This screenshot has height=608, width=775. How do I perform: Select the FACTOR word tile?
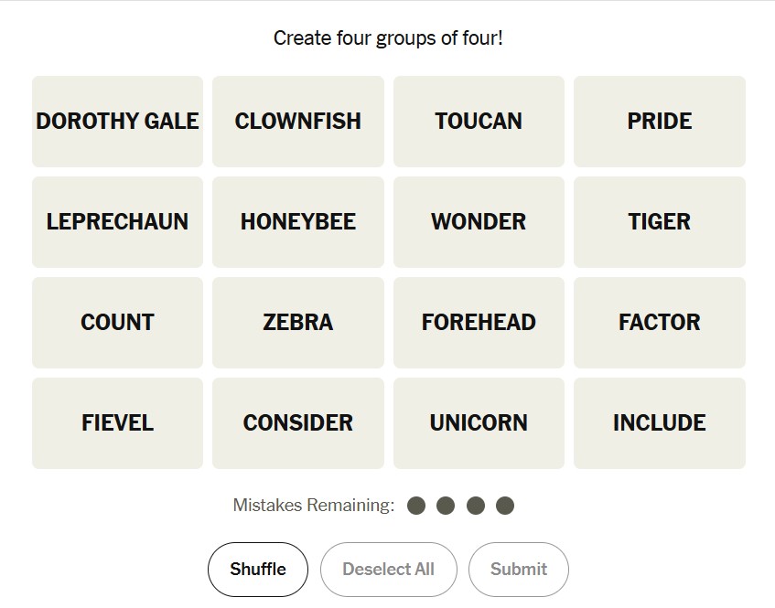coord(660,323)
